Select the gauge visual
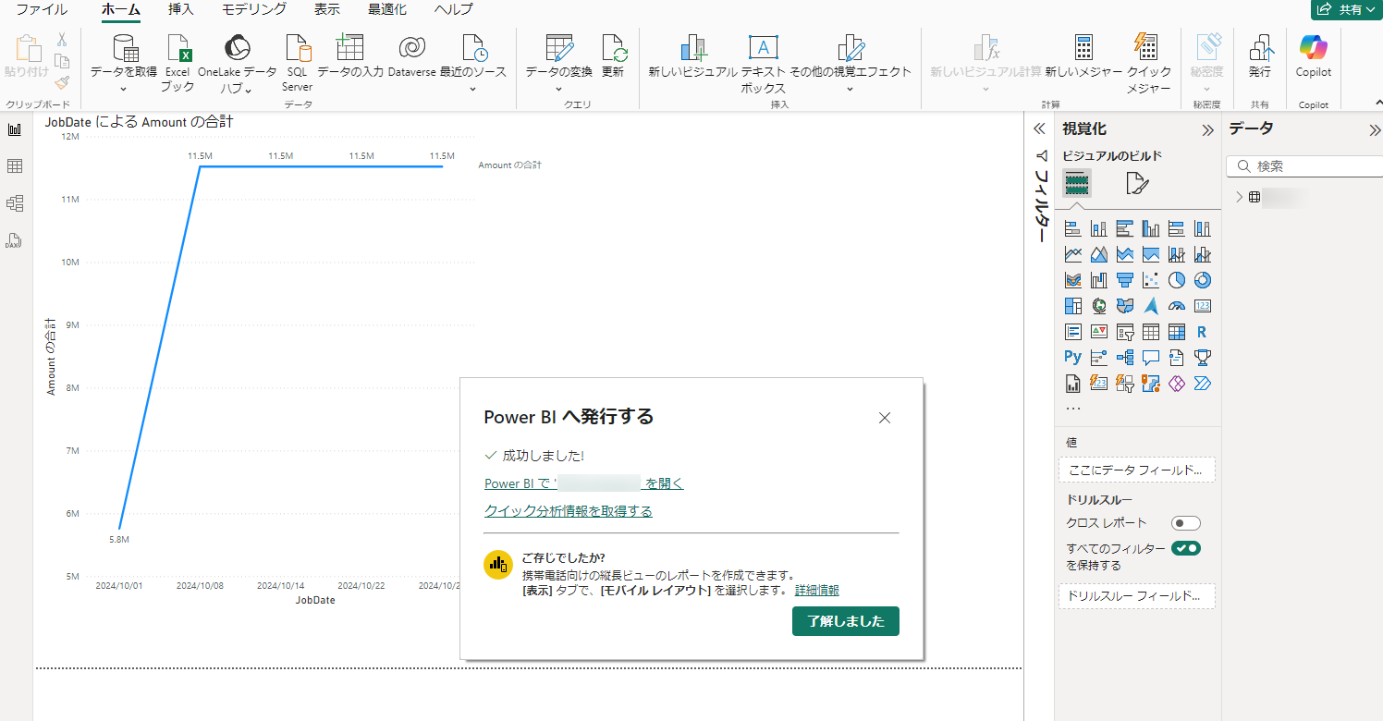 tap(1176, 306)
